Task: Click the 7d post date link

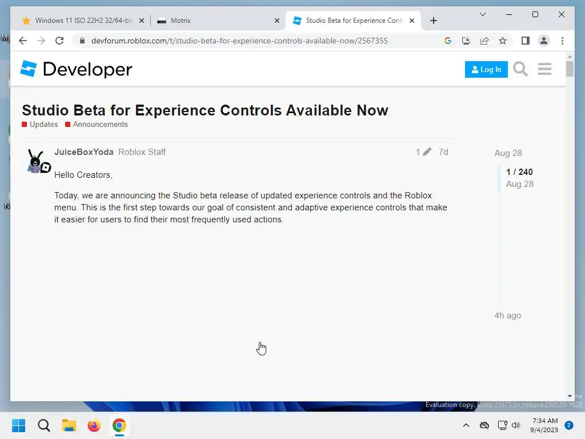Action: pos(443,152)
